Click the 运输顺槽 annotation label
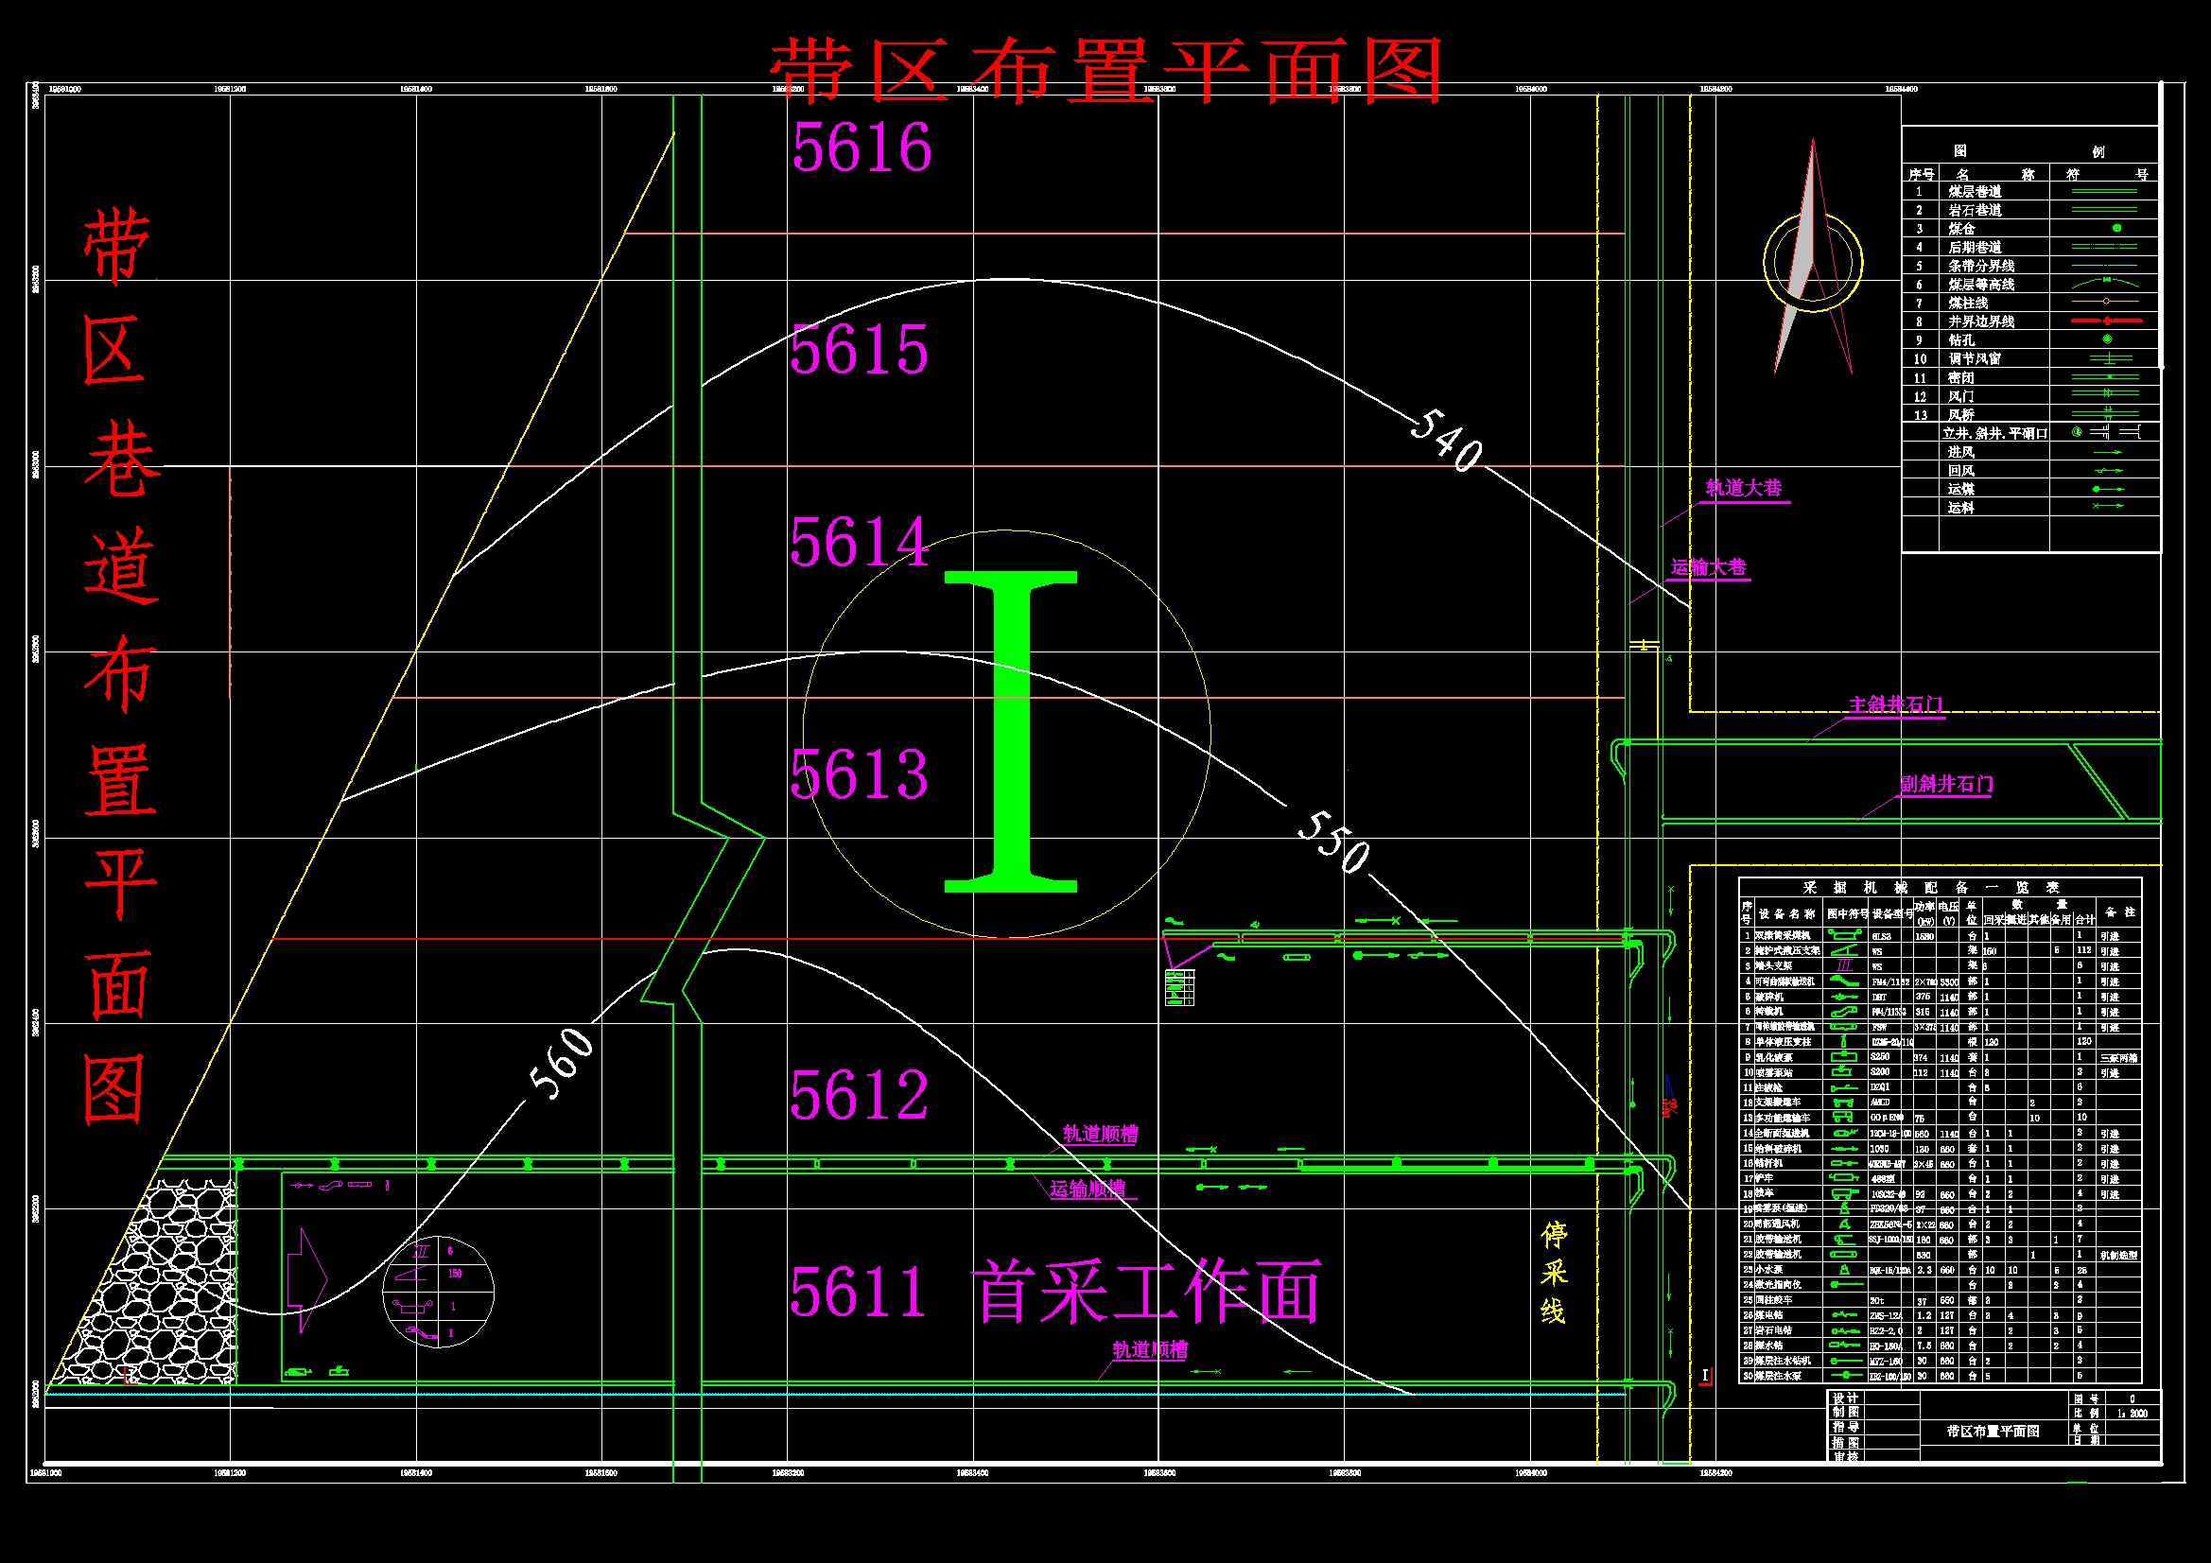The width and height of the screenshot is (2211, 1563). (1088, 1190)
